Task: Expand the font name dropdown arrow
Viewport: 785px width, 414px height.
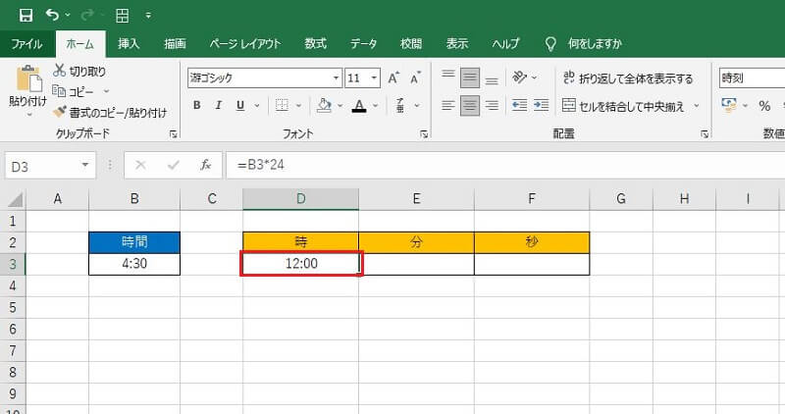Action: pos(336,78)
